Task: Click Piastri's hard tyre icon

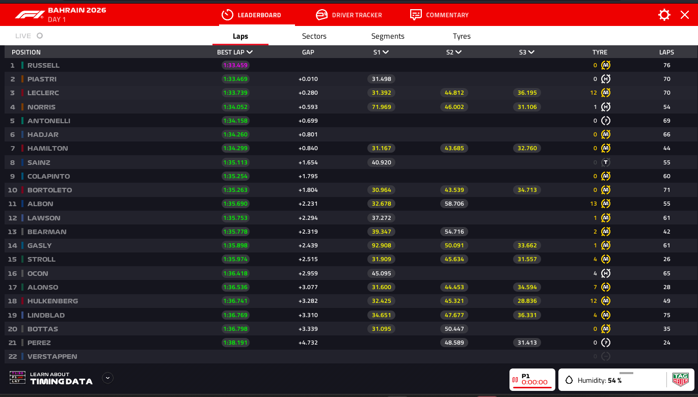Action: click(x=605, y=79)
